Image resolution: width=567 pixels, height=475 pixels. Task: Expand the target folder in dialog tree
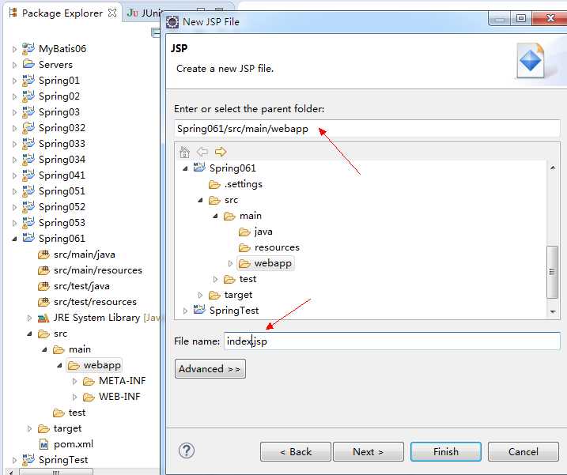tap(200, 295)
